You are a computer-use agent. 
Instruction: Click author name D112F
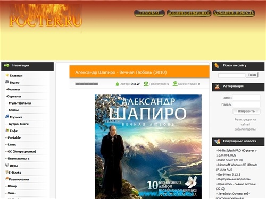pos(135,84)
